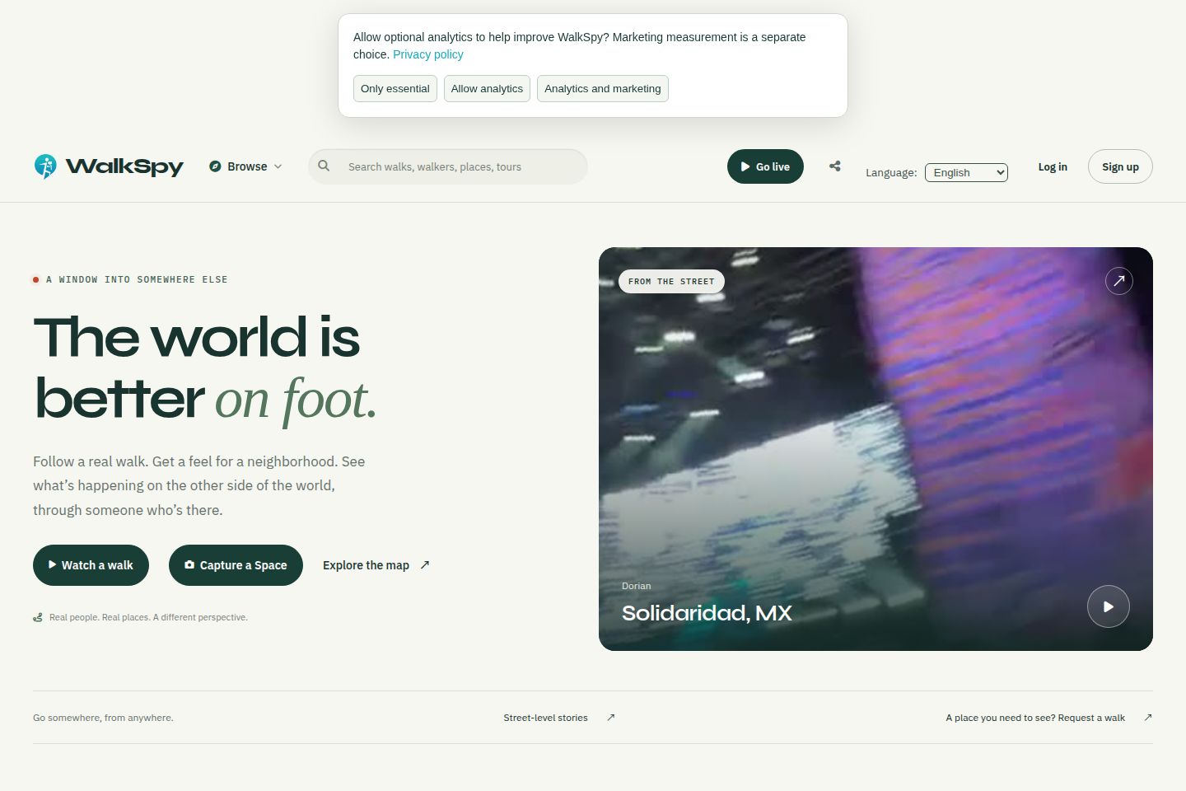Click Capture a Space button

236,565
